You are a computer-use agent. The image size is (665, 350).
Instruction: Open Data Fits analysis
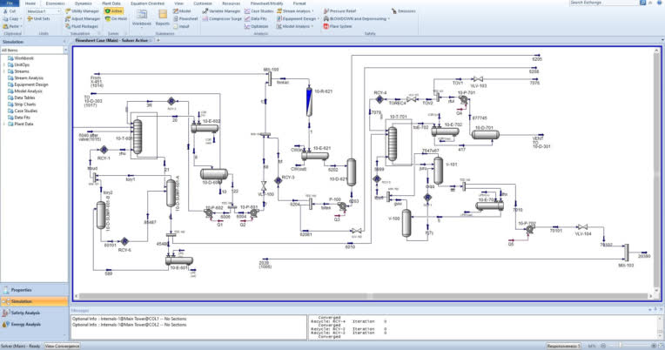tap(256, 18)
